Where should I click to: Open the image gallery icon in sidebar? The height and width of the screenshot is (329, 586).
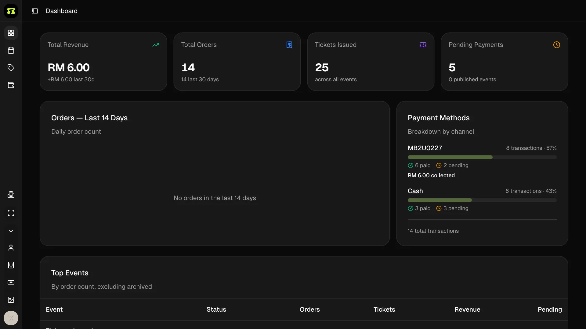pyautogui.click(x=11, y=300)
